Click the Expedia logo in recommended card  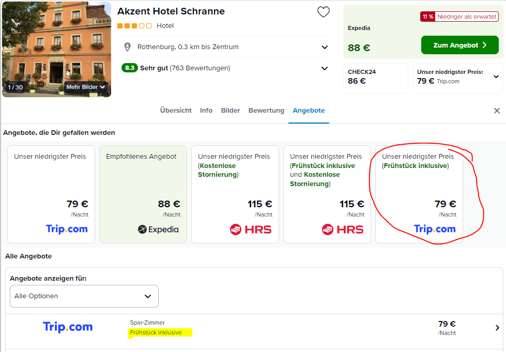[x=158, y=229]
